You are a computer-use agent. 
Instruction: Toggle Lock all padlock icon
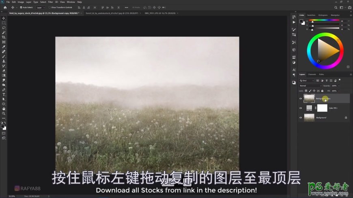(x=322, y=91)
